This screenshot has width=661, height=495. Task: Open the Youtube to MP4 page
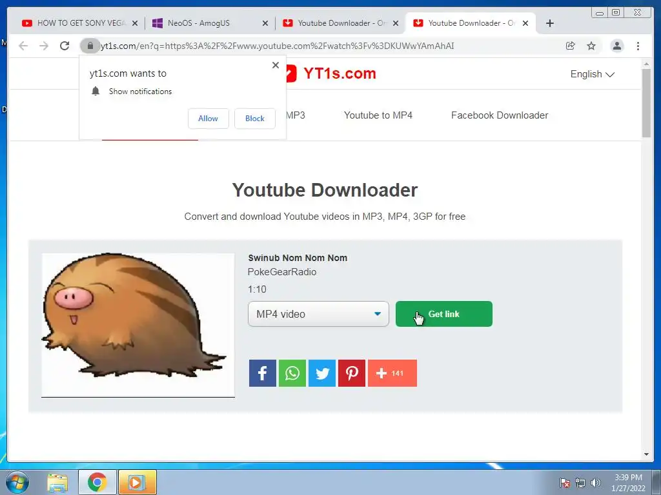[x=378, y=115]
